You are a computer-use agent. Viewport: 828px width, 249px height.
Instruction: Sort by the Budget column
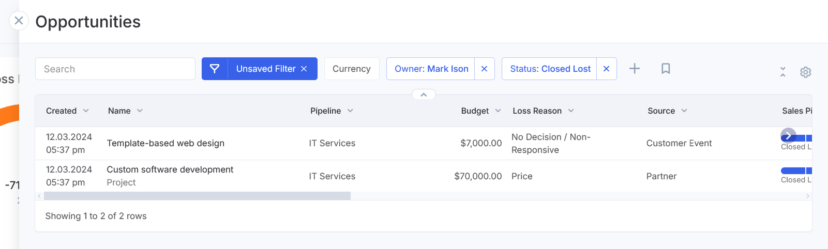click(475, 111)
